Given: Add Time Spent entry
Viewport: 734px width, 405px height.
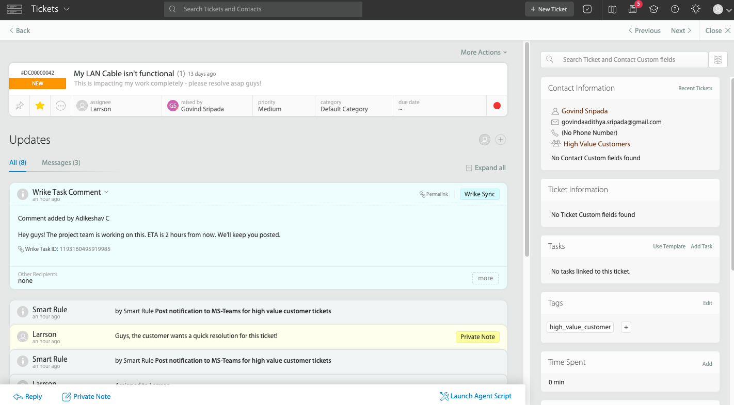Looking at the screenshot, I should point(707,364).
